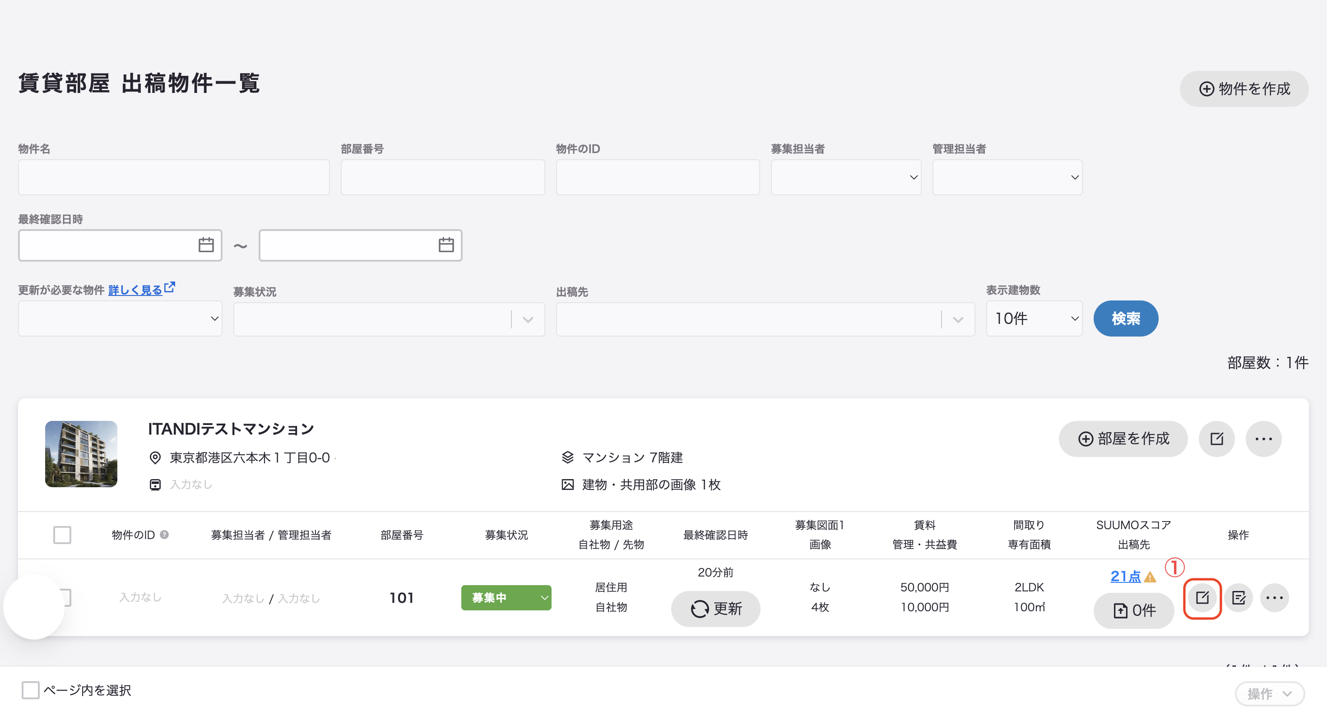The height and width of the screenshot is (720, 1327).
Task: Click the 物件名 search input field
Action: [174, 177]
